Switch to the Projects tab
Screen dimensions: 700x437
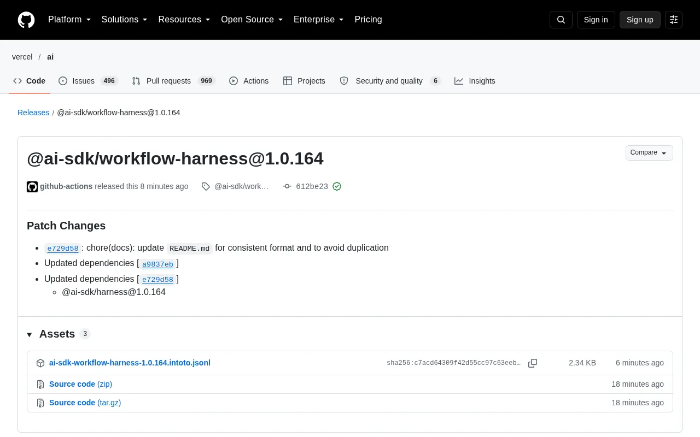(304, 81)
